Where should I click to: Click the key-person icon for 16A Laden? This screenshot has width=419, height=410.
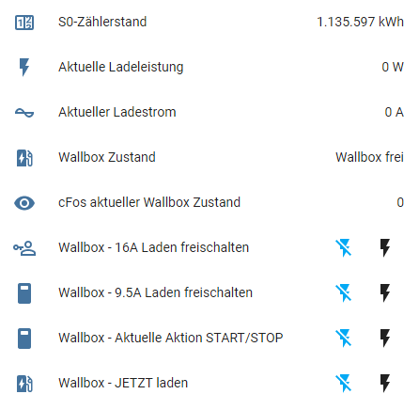click(24, 248)
